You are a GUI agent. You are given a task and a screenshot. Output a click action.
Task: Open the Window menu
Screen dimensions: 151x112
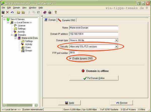32,8
